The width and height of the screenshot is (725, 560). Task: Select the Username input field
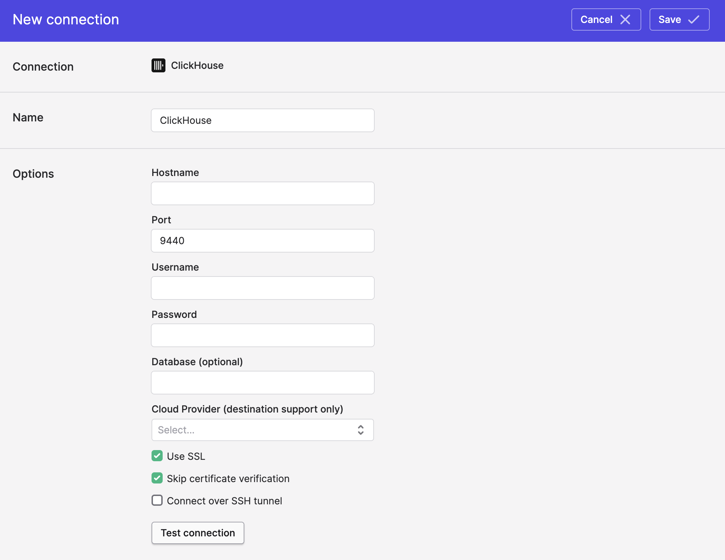coord(263,288)
